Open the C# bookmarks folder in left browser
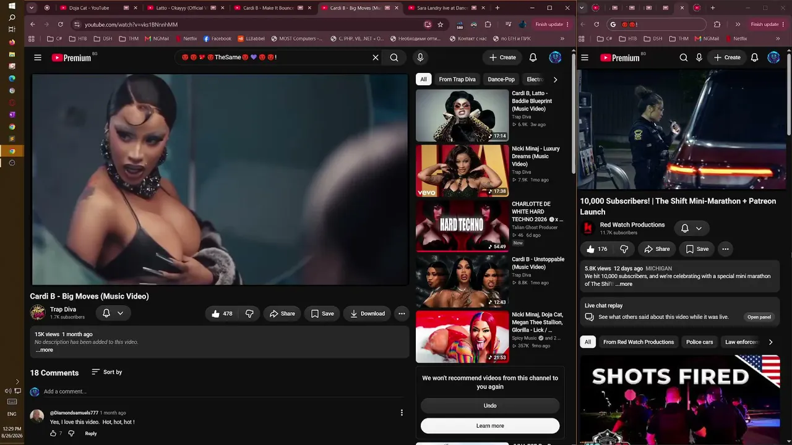The width and height of the screenshot is (792, 445). (54, 38)
